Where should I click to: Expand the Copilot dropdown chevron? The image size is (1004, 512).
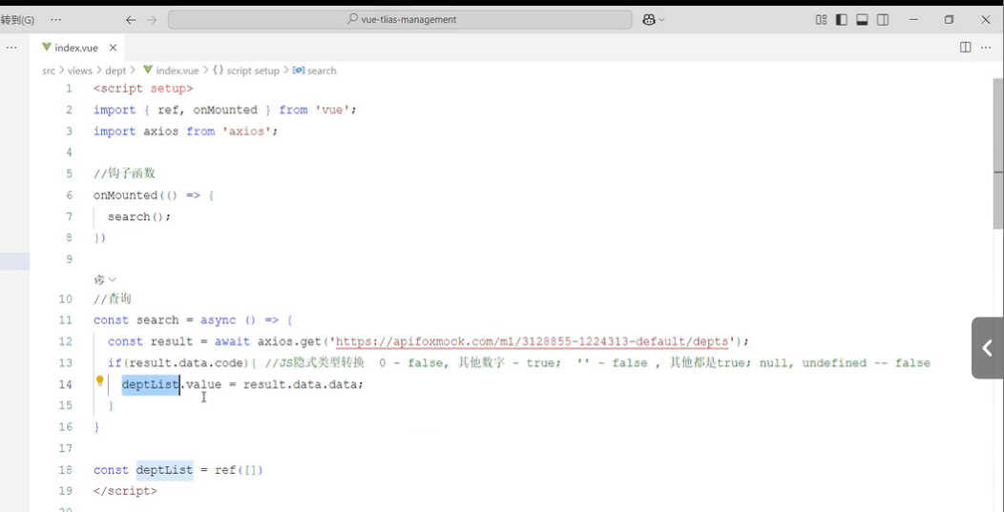[x=661, y=20]
